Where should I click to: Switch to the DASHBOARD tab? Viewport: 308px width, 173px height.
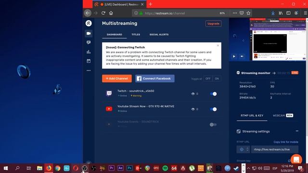(x=115, y=35)
